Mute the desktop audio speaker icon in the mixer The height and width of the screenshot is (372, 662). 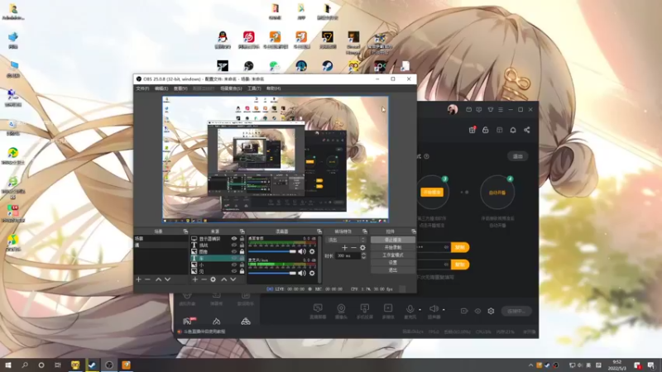point(302,251)
